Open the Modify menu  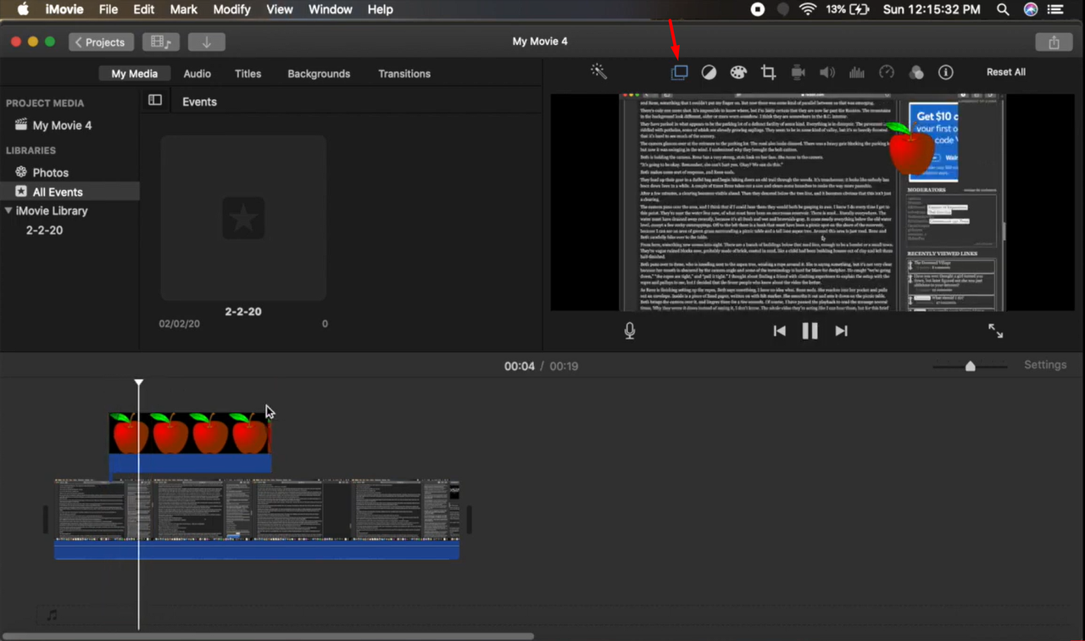coord(231,9)
